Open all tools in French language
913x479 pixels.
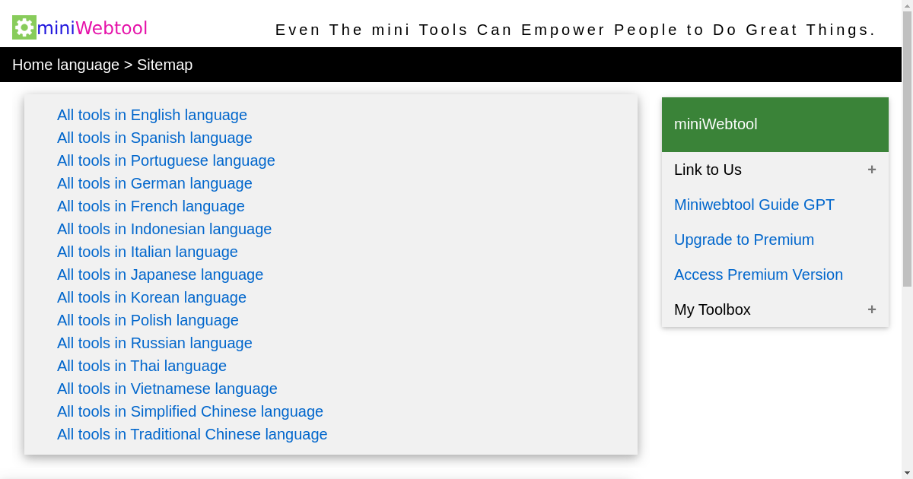pos(151,206)
